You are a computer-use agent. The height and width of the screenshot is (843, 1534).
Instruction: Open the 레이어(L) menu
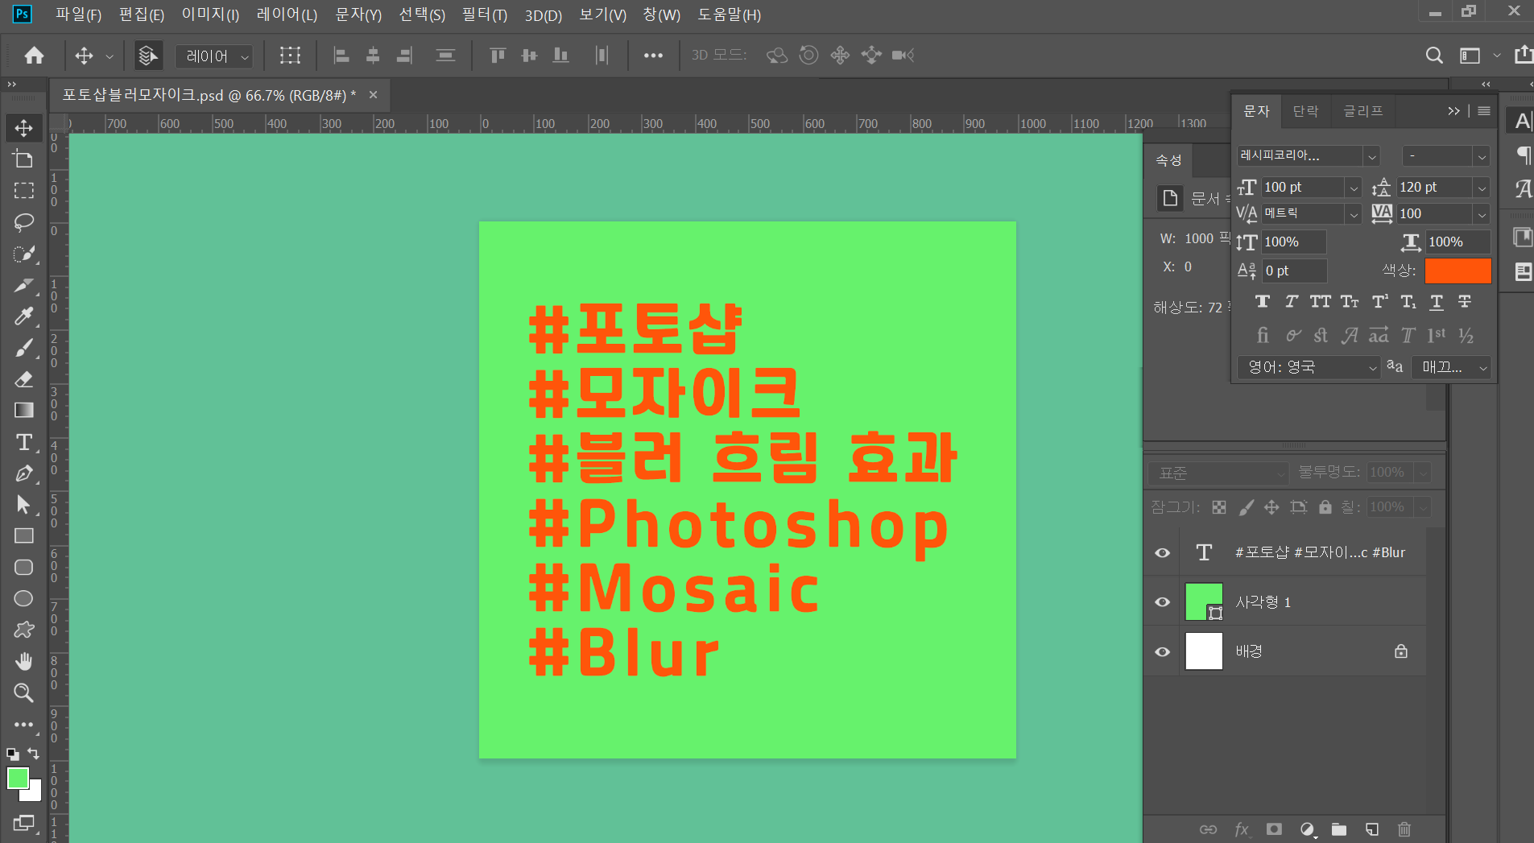287,14
